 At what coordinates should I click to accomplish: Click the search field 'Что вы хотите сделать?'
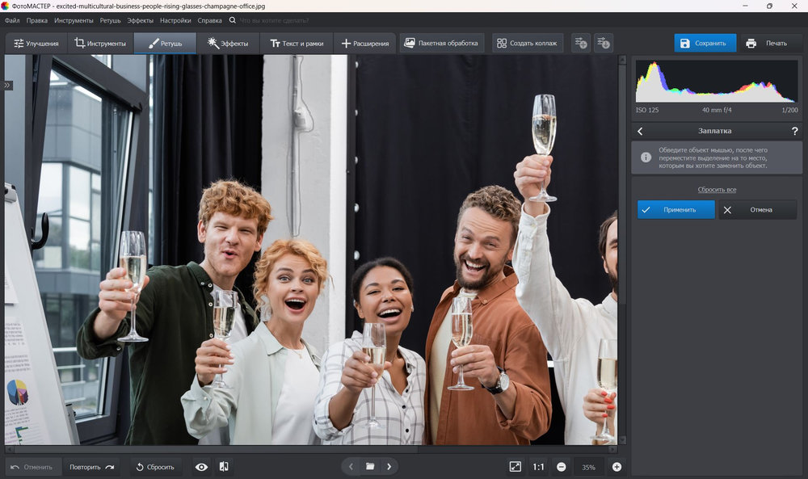[274, 21]
